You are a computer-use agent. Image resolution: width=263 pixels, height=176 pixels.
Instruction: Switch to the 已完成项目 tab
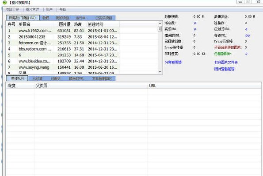104,18
